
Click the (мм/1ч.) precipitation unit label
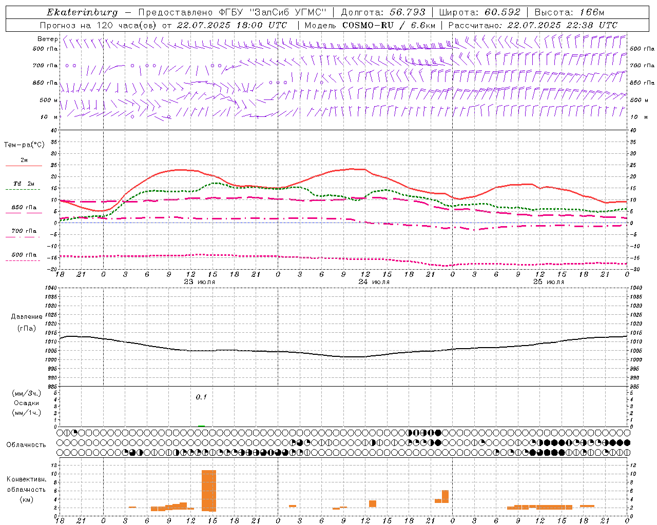[x=27, y=413]
